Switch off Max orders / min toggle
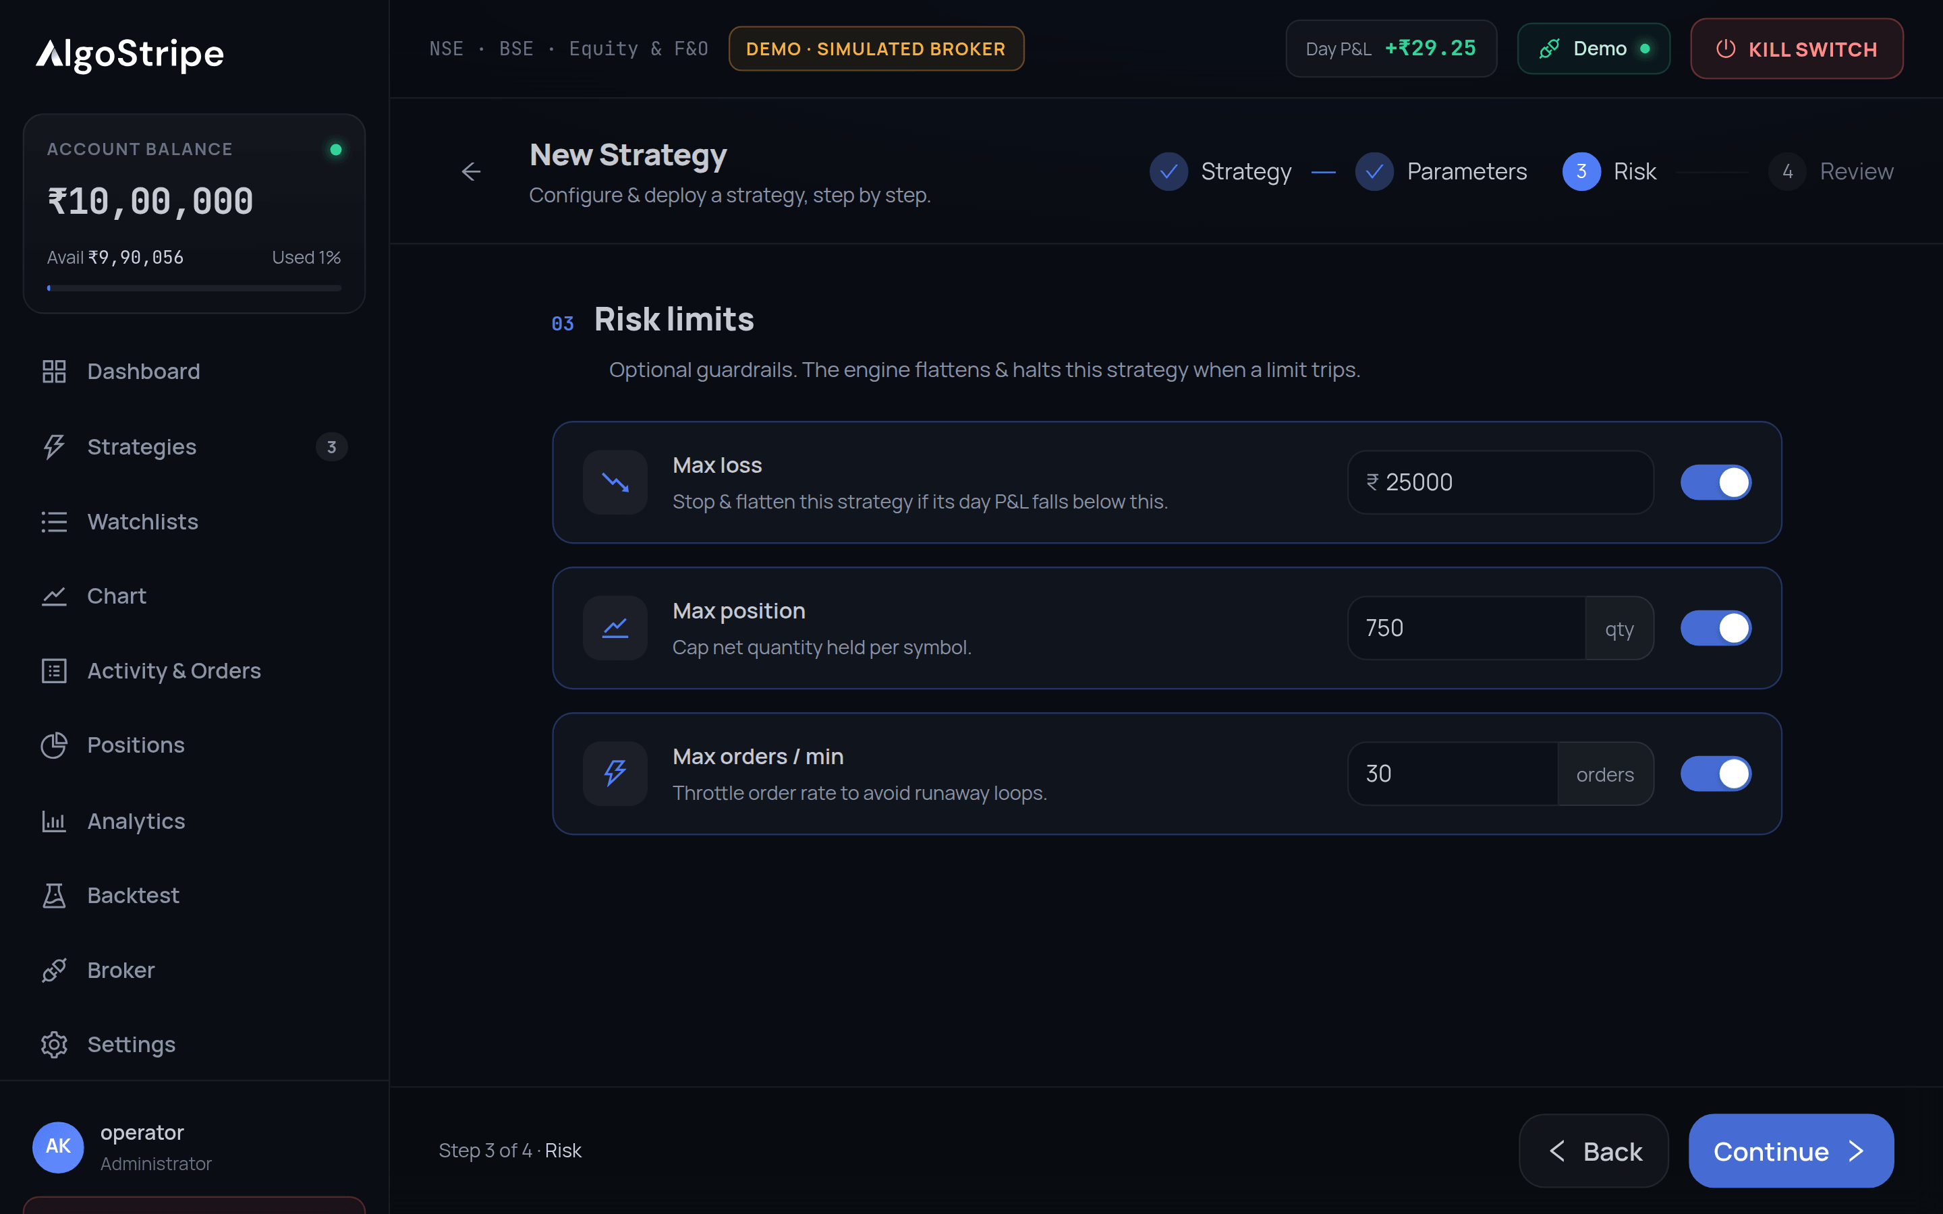Viewport: 1943px width, 1214px height. coord(1716,774)
